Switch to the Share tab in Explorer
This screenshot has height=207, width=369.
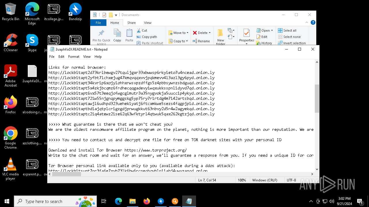click(131, 23)
